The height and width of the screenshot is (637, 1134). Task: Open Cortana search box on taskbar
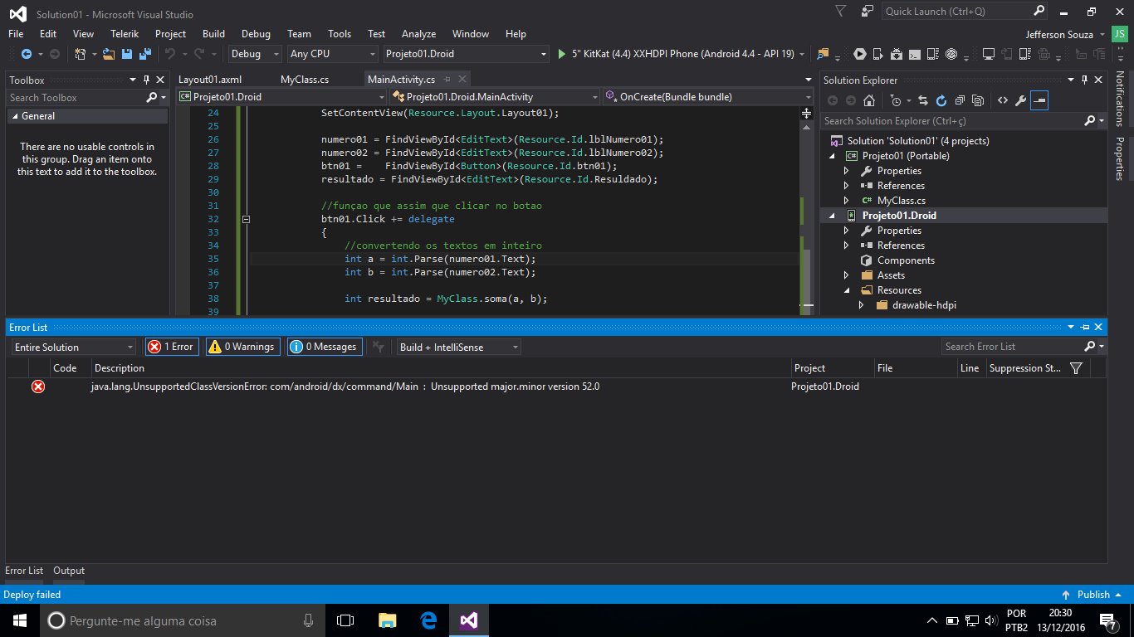[183, 620]
